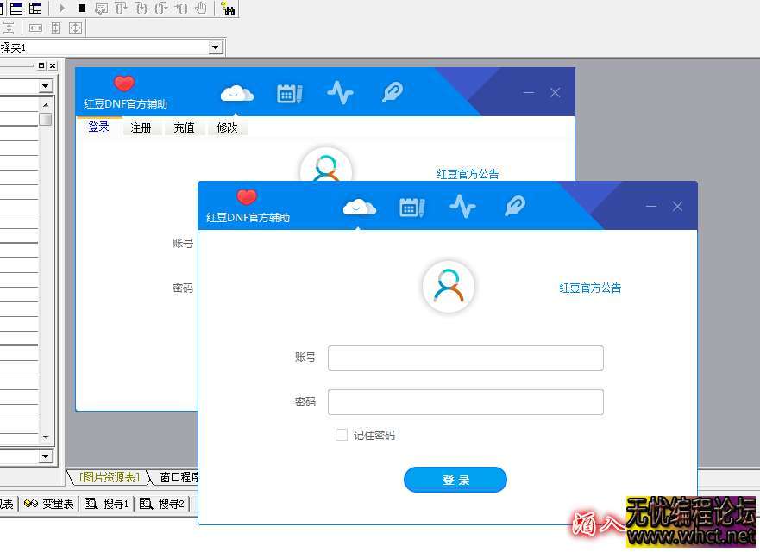Run the program with the play toolbar icon
This screenshot has width=760, height=552.
(61, 9)
